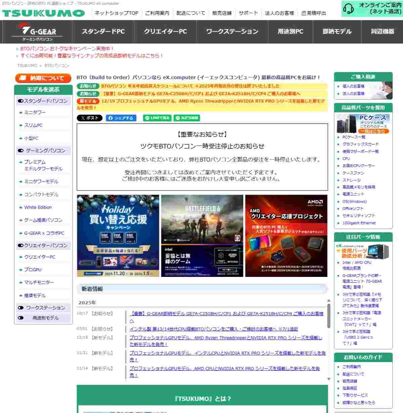Open the クリエイターPC navigation tab
The image size is (403, 413).
coord(165,32)
